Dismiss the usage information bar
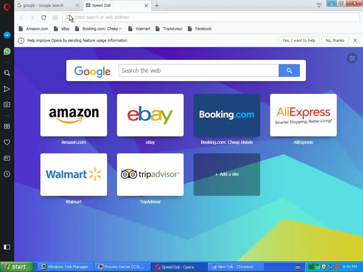Viewport: 363px width, 272px height. pos(355,40)
